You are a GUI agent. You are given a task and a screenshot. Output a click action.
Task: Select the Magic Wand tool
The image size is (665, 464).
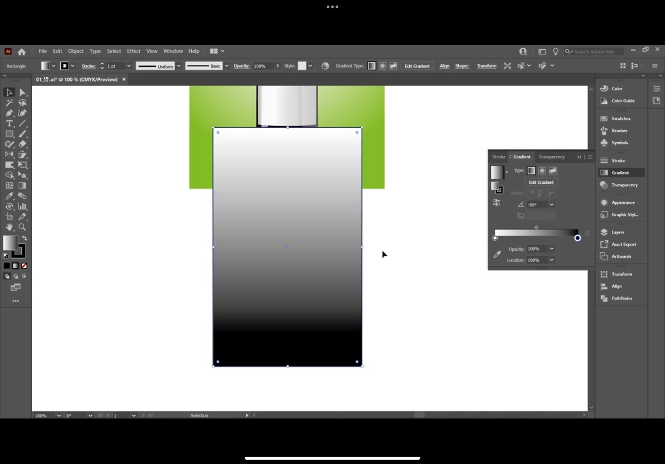coord(9,103)
